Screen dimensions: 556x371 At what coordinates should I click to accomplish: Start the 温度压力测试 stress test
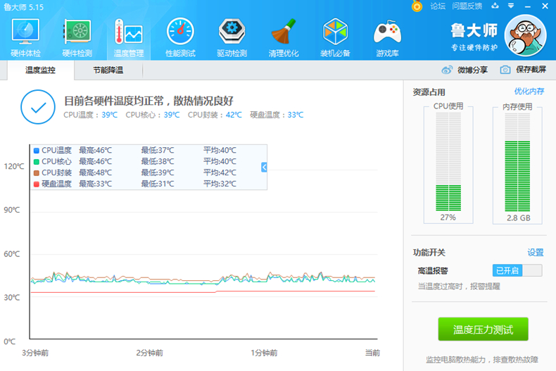pos(483,329)
